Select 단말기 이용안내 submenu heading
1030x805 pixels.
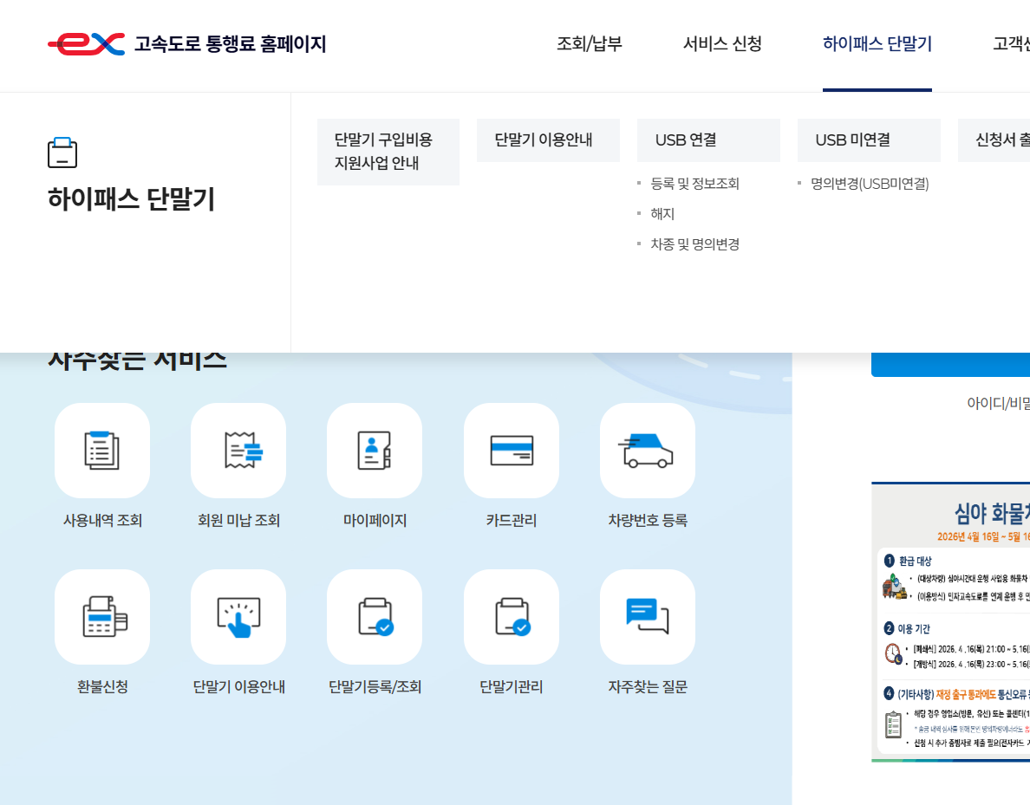tap(549, 140)
